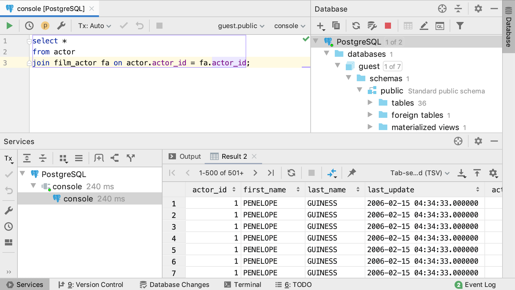
Task: Open Group By icon in Services toolbar
Action: [63, 158]
